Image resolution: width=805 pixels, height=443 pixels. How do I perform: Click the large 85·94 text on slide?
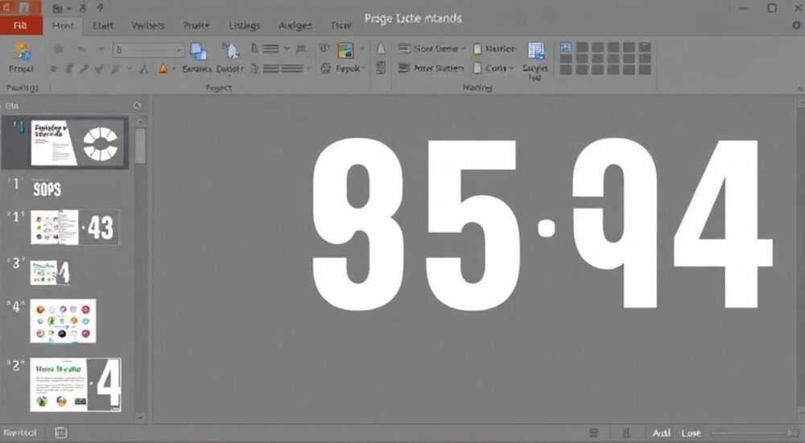point(542,225)
